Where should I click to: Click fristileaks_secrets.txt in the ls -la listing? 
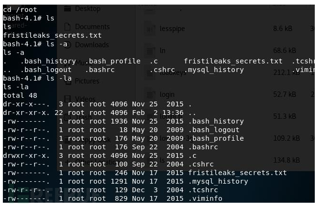[x=237, y=173]
